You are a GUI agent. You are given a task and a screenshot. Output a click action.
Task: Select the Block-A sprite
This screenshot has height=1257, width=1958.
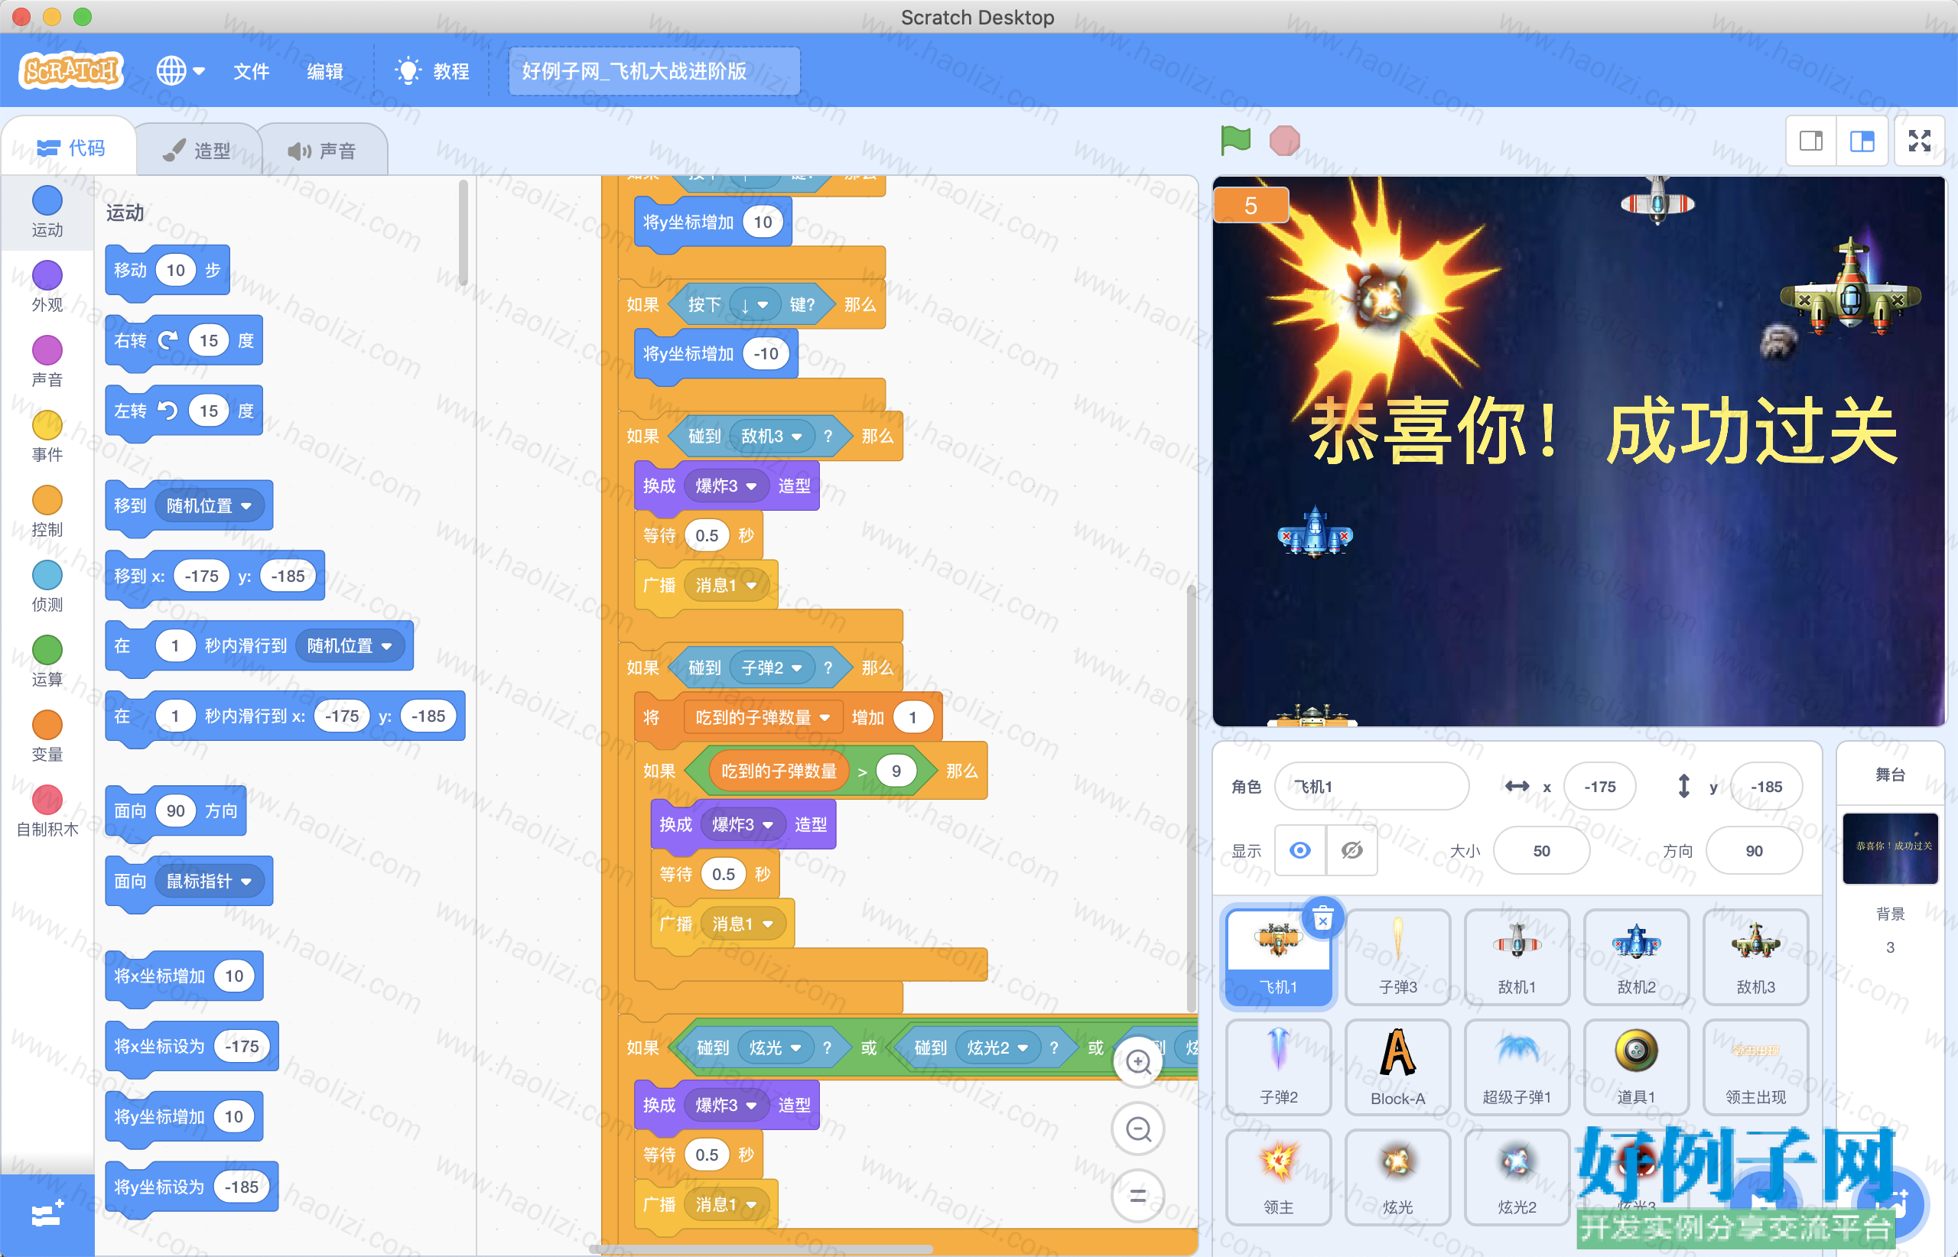(x=1397, y=1067)
